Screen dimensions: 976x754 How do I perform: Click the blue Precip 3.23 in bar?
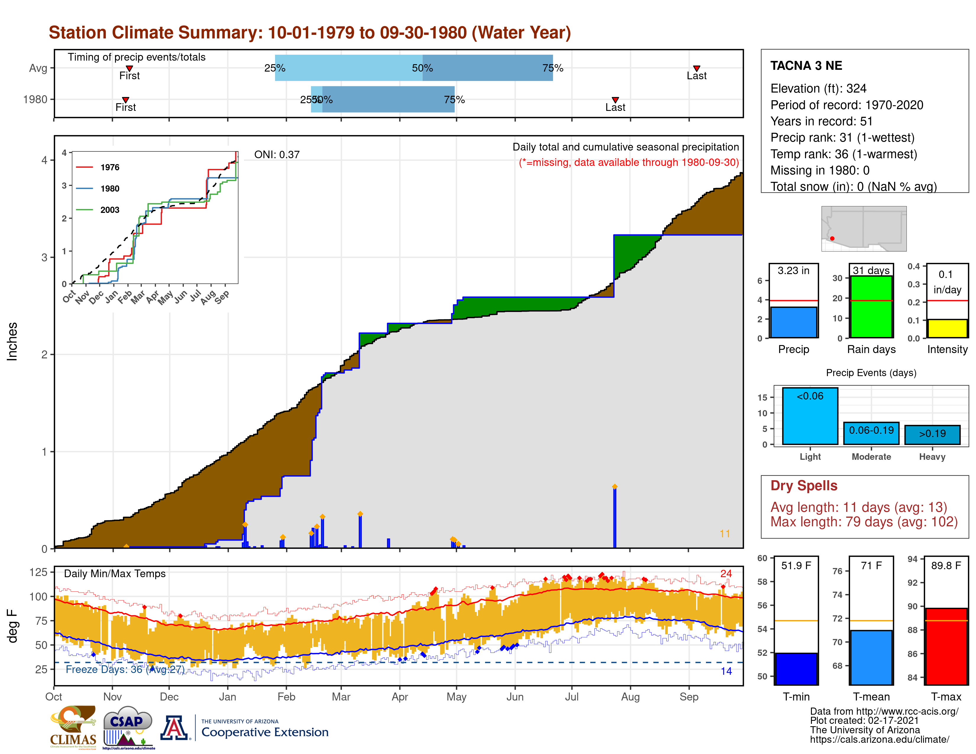(793, 322)
